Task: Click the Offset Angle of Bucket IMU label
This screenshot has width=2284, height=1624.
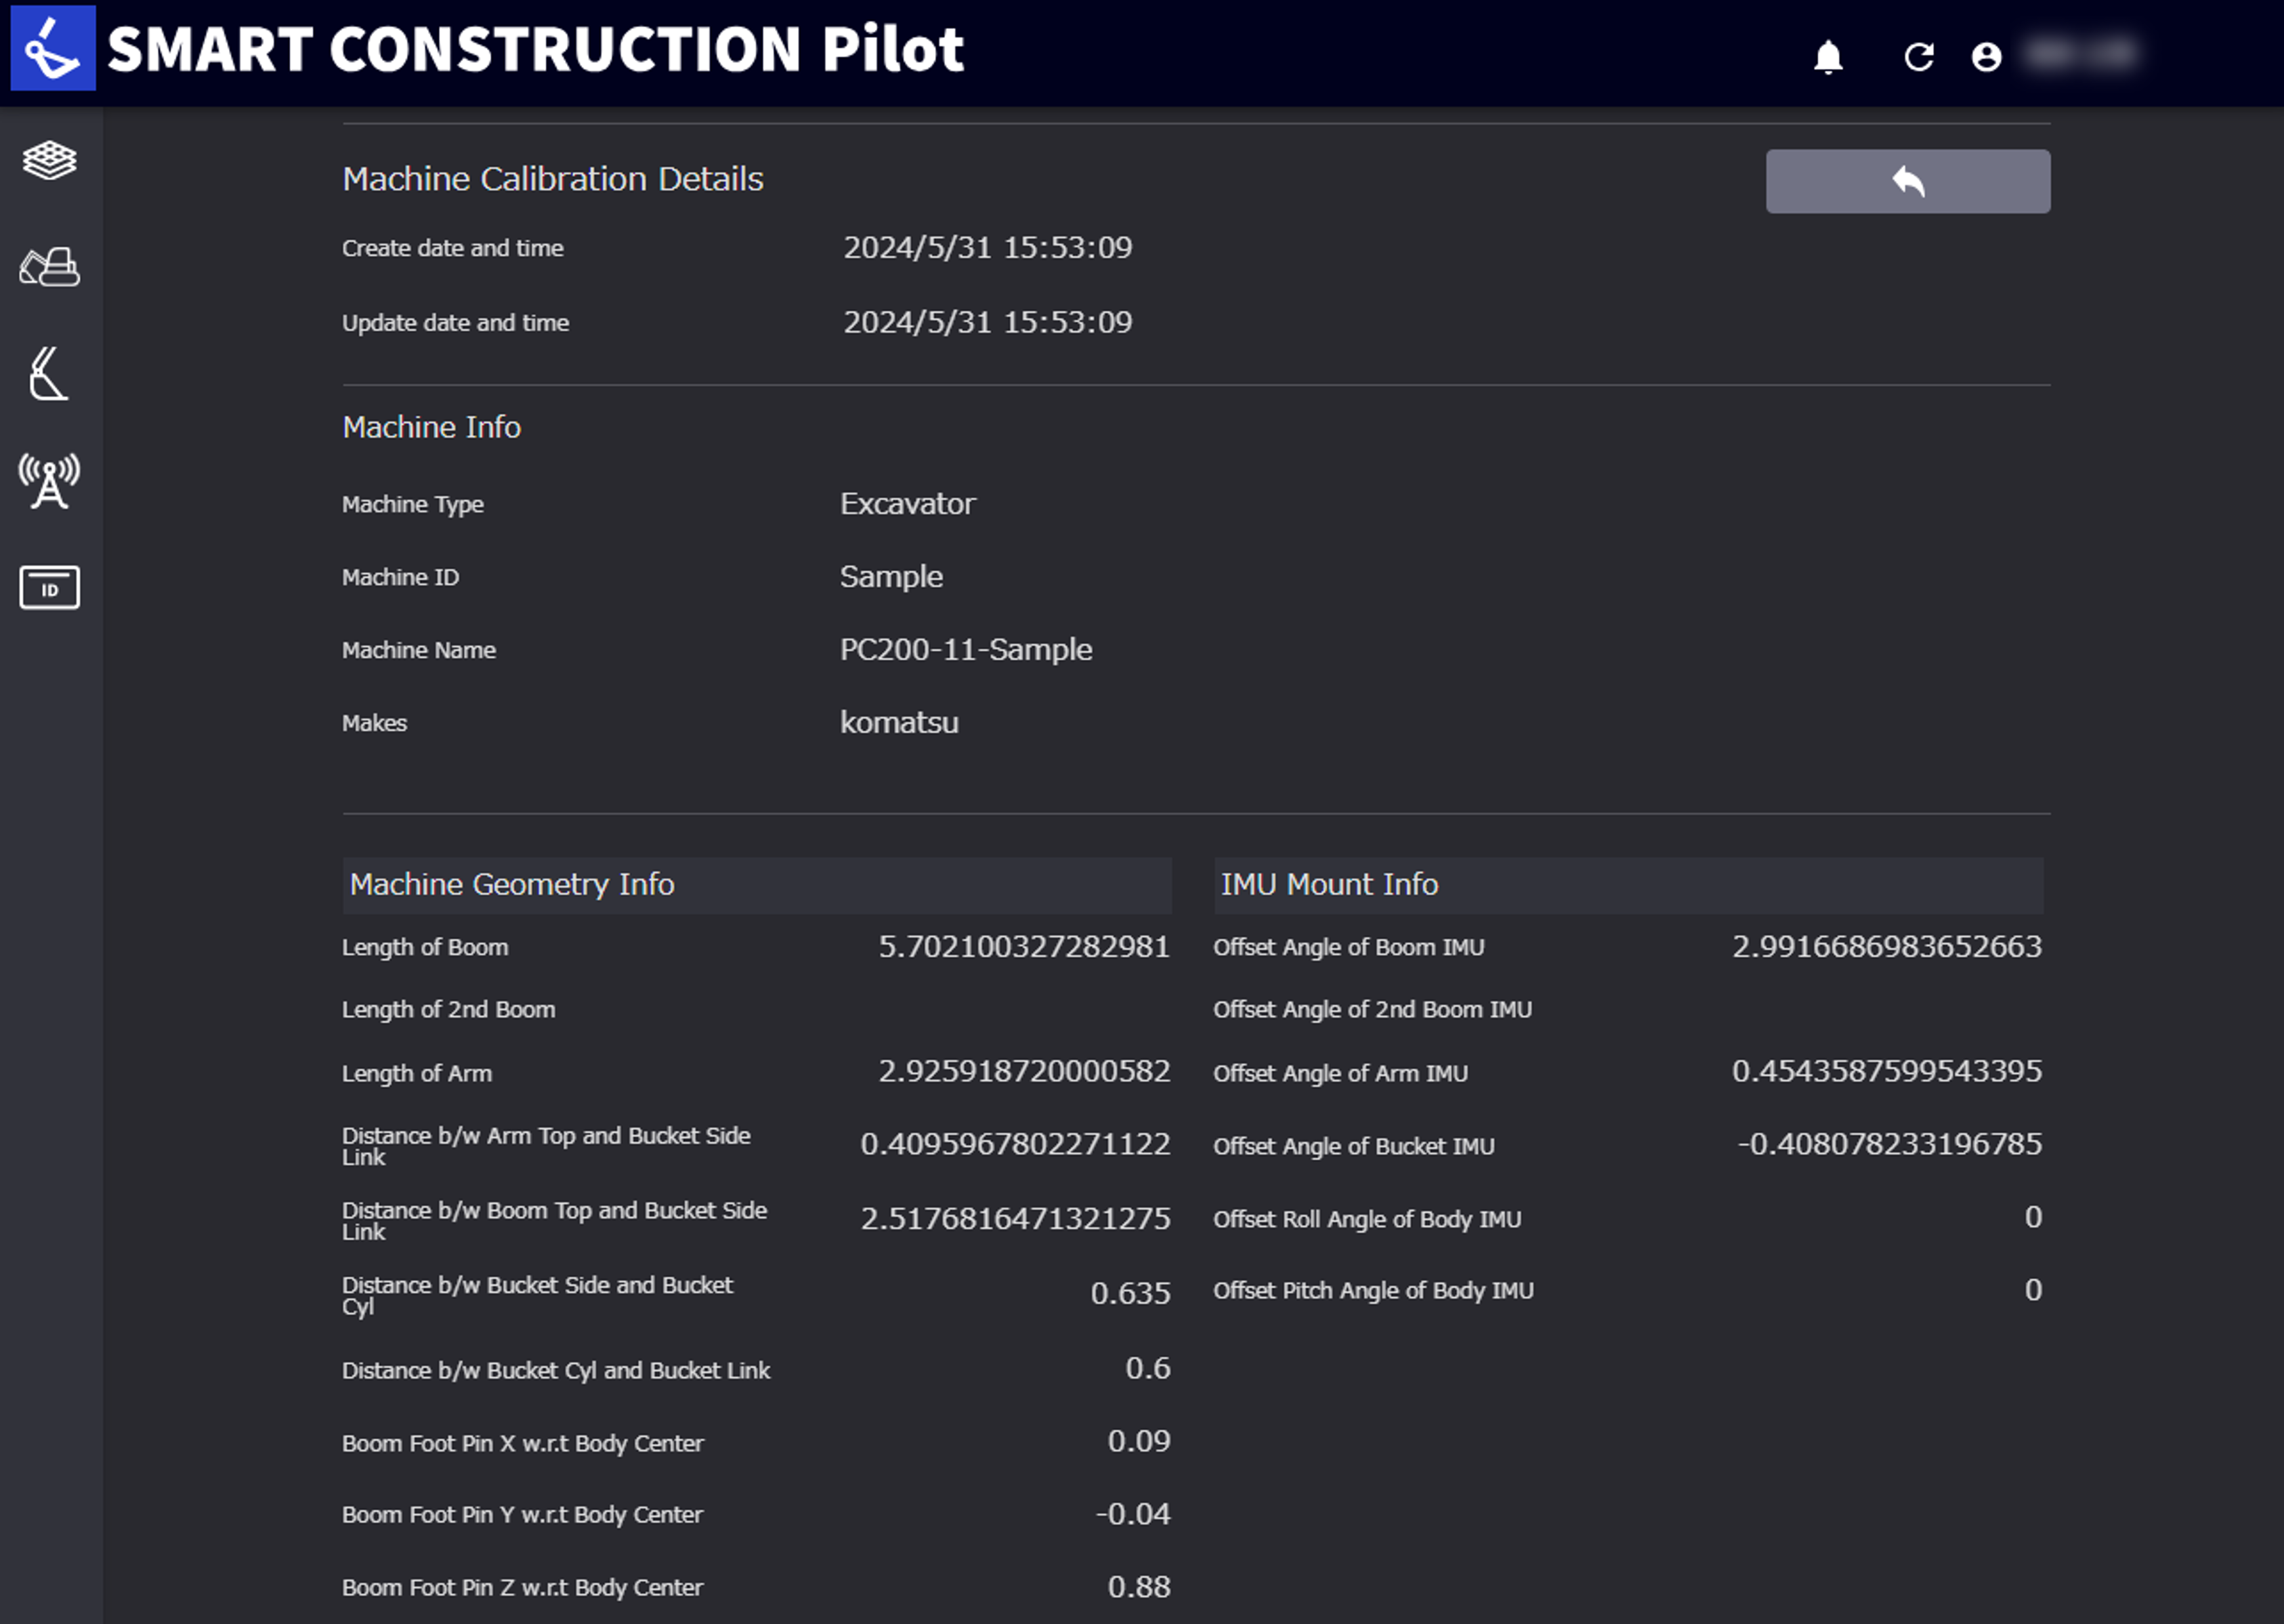Action: pos(1353,1146)
